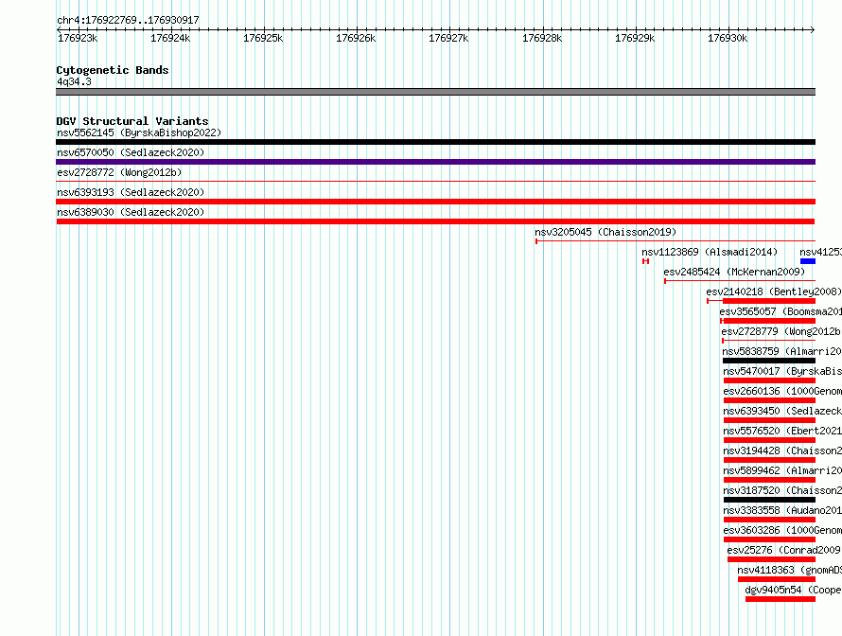The width and height of the screenshot is (842, 636).
Task: Click the 176928k ruler tick label
Action: point(542,38)
